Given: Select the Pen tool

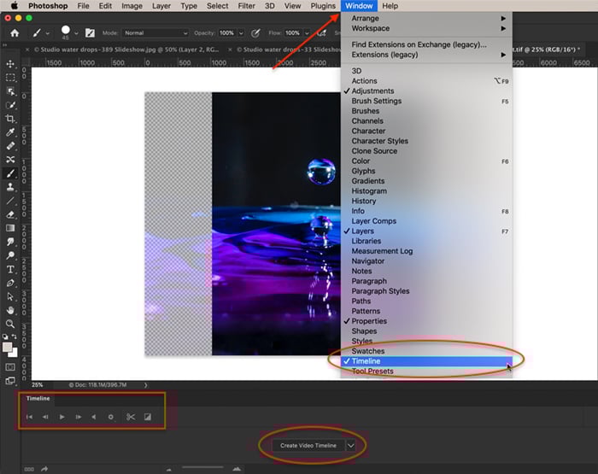Looking at the screenshot, I should point(10,283).
